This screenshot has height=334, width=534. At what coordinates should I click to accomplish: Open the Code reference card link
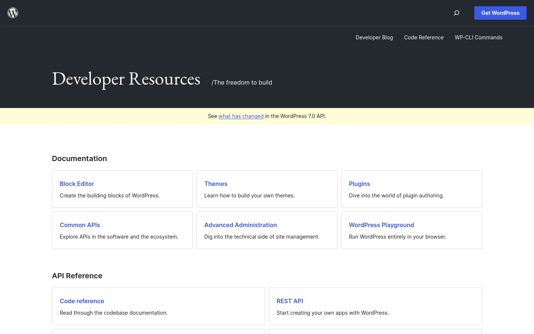pos(82,301)
